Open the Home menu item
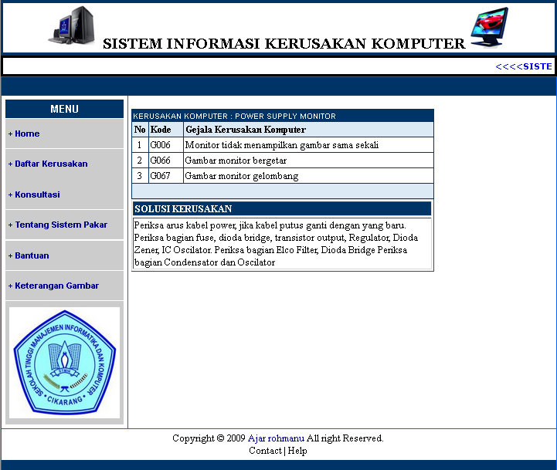 24,134
